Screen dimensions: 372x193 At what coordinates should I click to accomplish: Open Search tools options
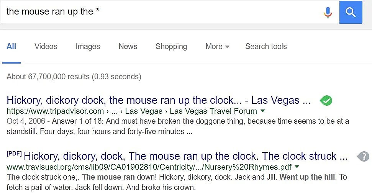[x=266, y=46]
